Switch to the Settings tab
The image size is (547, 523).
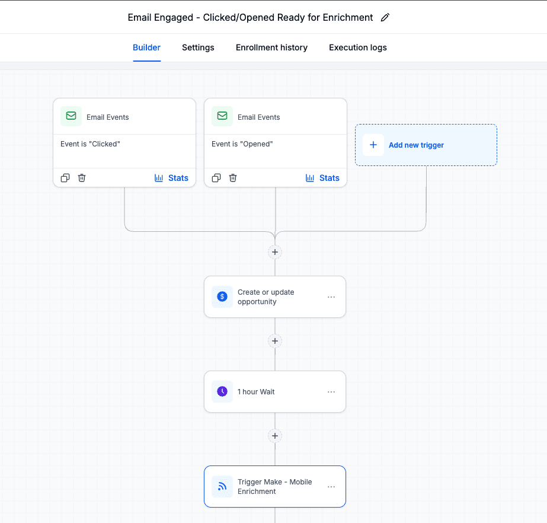coord(198,47)
